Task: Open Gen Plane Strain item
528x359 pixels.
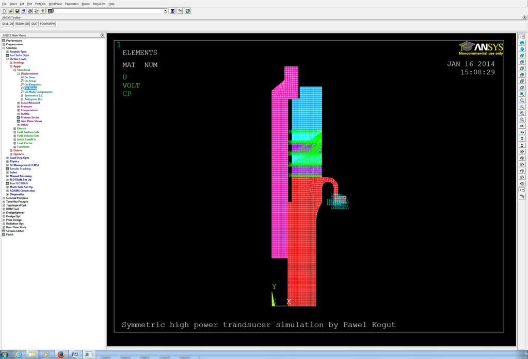Action: pyautogui.click(x=31, y=121)
